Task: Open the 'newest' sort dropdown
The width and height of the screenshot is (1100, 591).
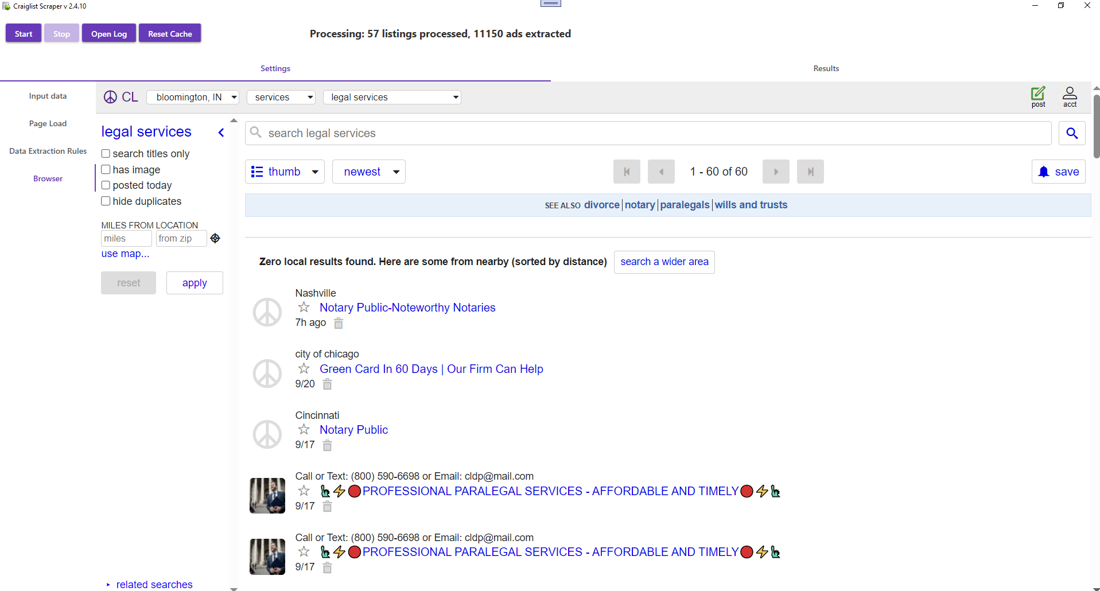Action: (368, 171)
